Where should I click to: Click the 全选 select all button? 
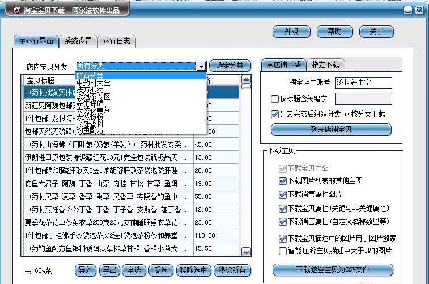tap(134, 270)
